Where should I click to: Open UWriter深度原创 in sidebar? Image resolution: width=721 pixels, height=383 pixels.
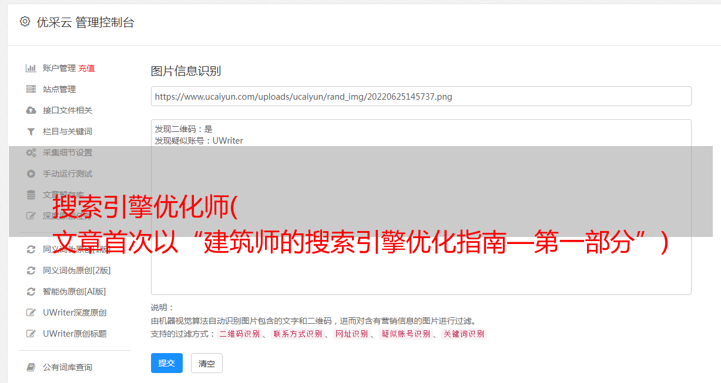pos(75,313)
